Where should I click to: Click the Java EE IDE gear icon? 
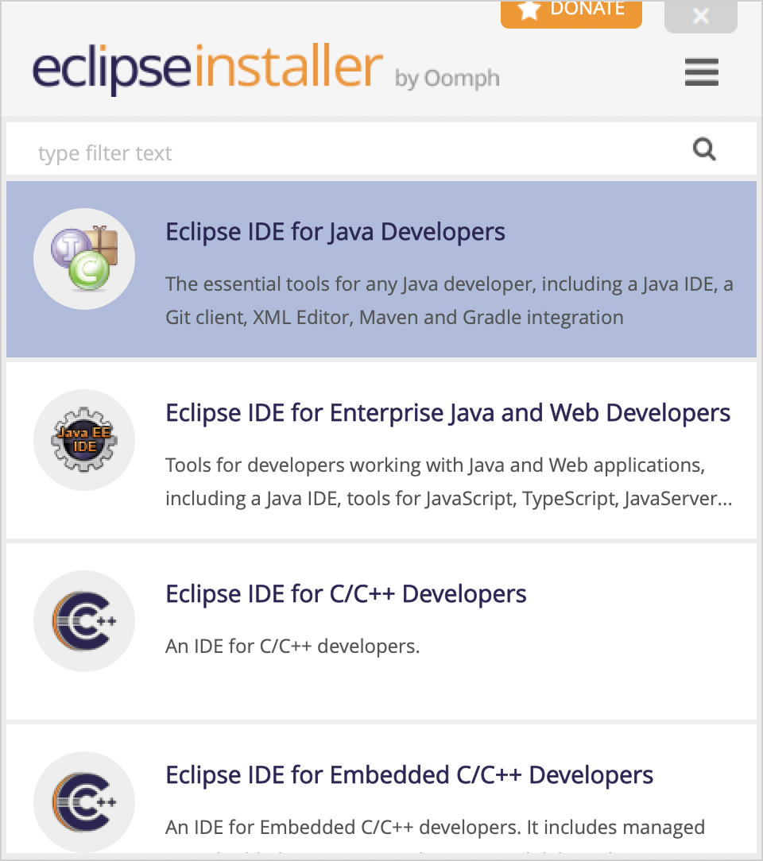point(84,440)
